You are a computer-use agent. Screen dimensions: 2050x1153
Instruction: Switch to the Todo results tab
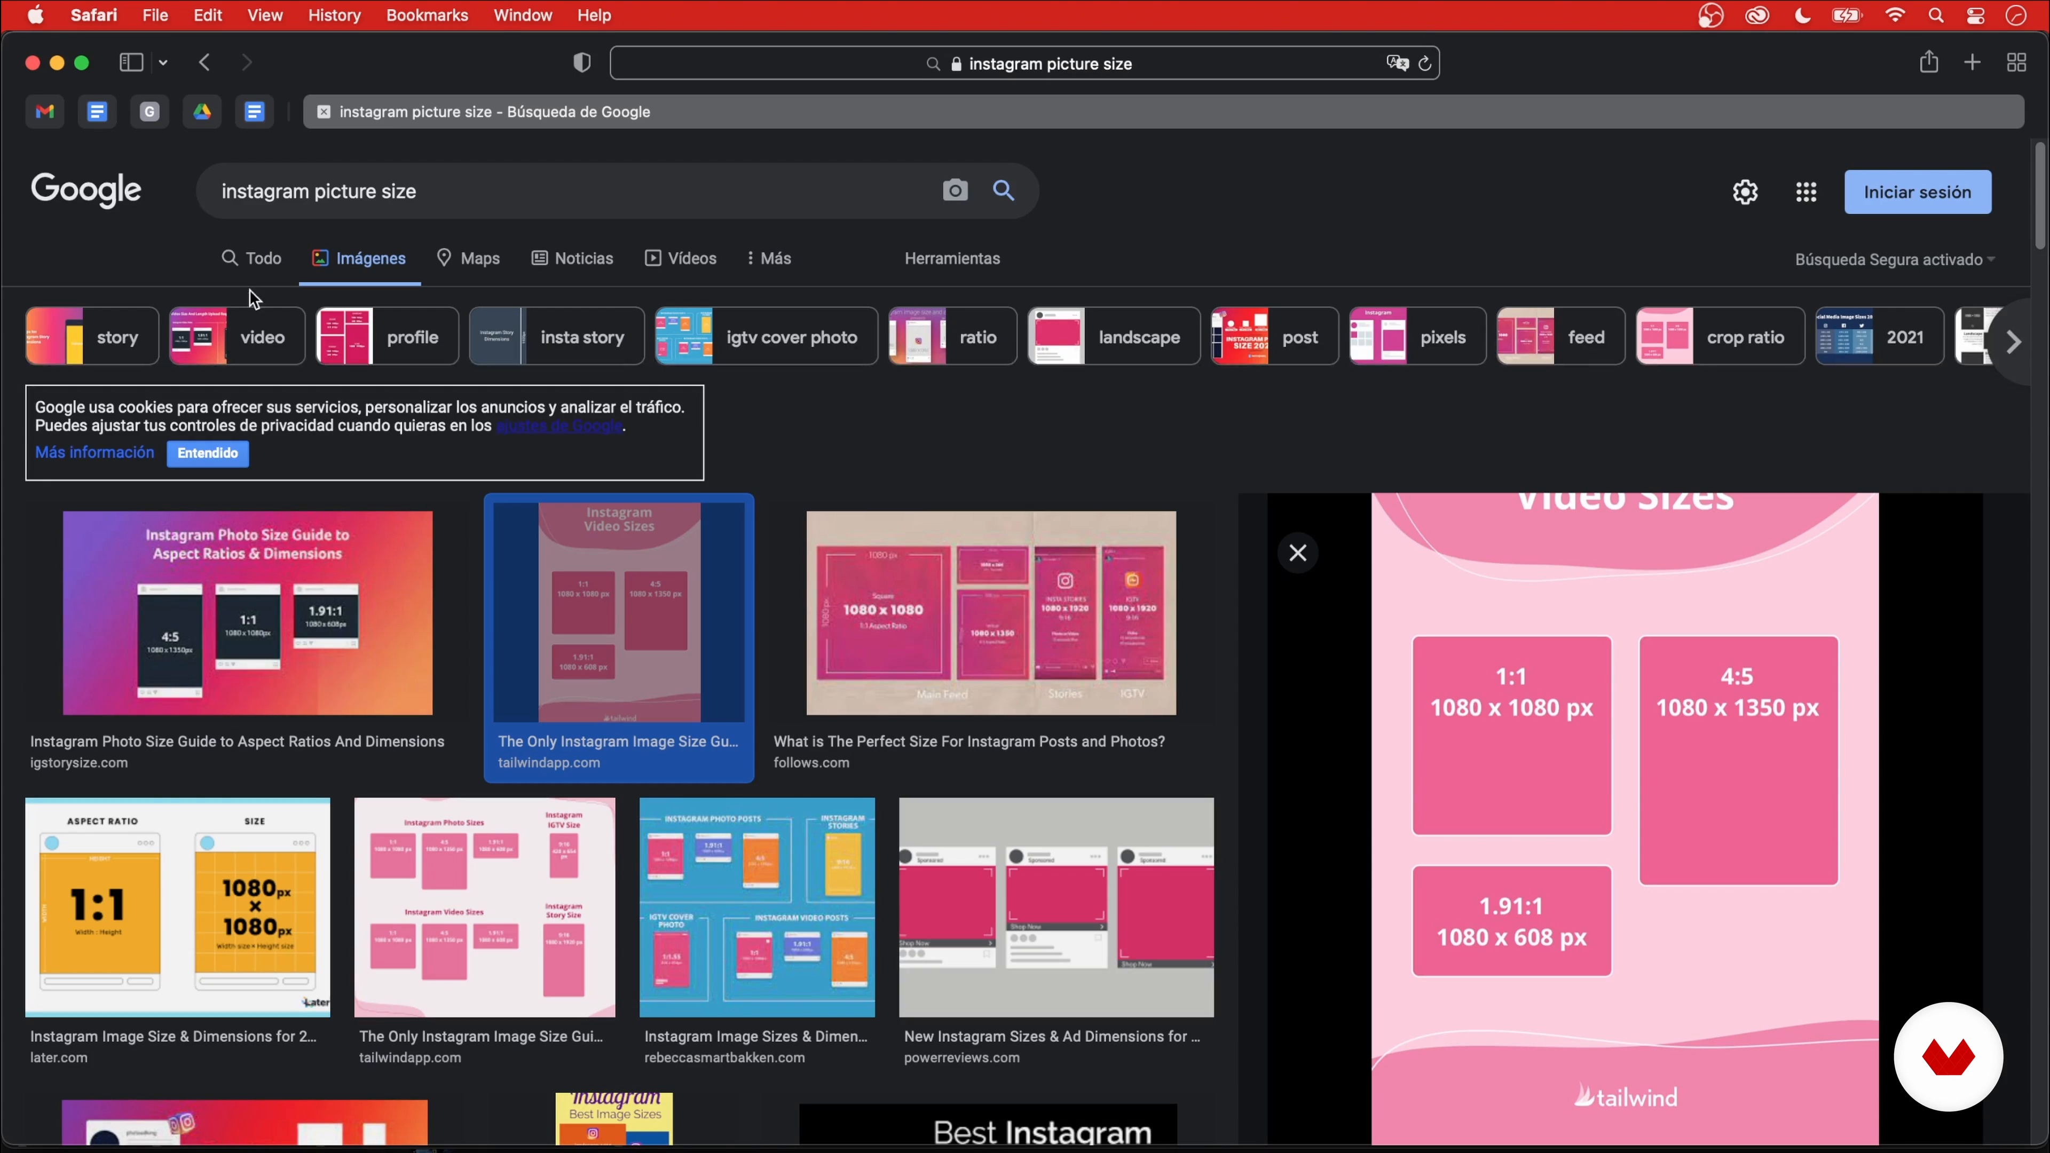(251, 258)
